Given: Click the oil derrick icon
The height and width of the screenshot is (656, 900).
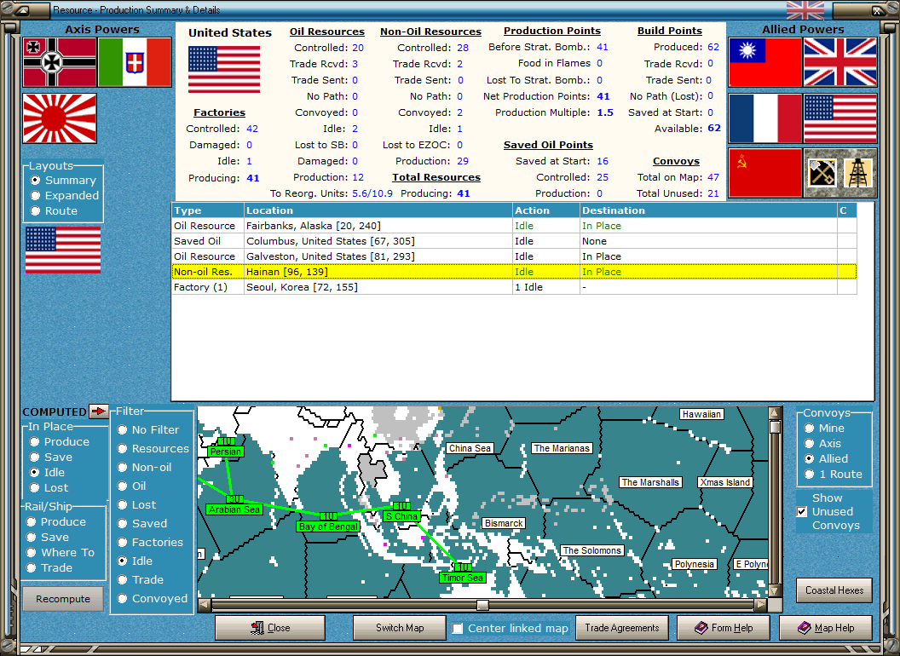Looking at the screenshot, I should (857, 173).
